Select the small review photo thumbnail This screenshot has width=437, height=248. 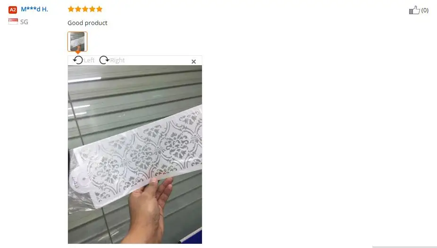pos(77,42)
